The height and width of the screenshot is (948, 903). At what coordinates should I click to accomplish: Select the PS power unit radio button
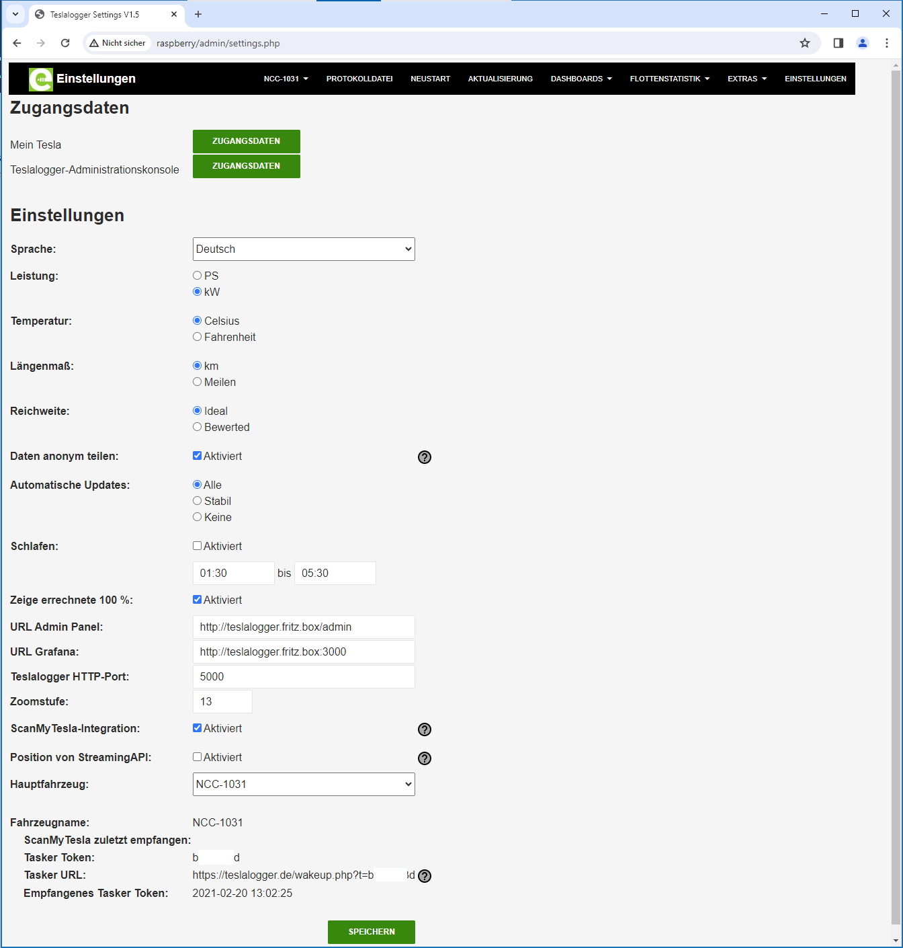click(198, 276)
